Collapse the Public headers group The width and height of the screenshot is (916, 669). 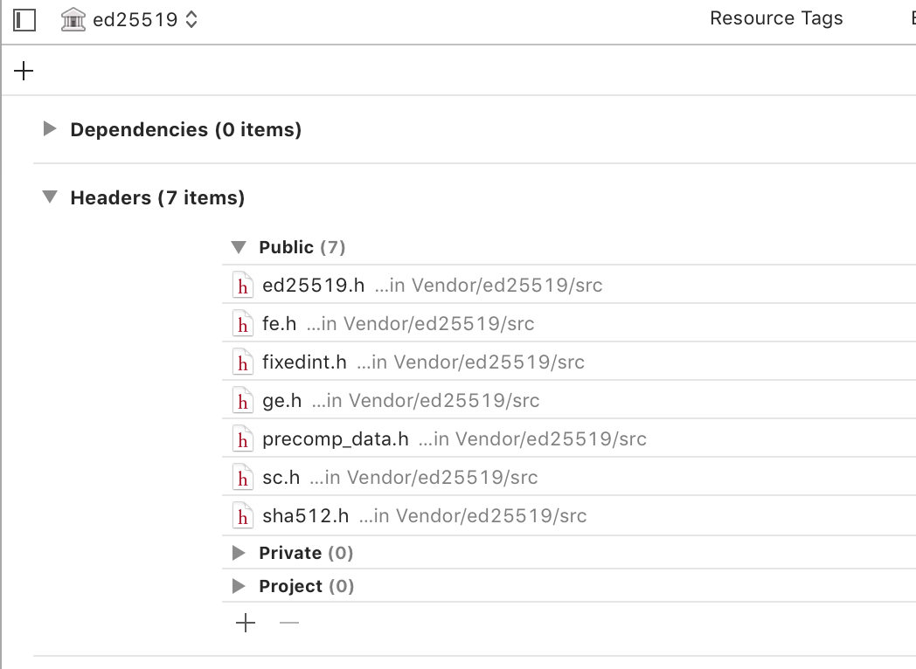point(238,247)
